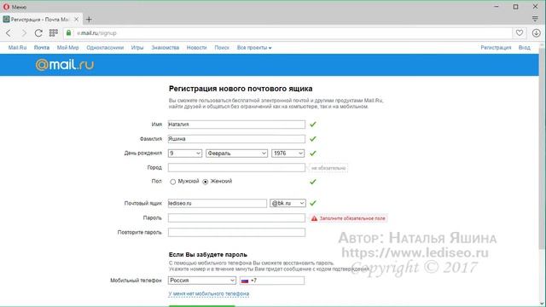Click the Повторите пароль input field
Image resolution: width=546 pixels, height=307 pixels.
(236, 232)
